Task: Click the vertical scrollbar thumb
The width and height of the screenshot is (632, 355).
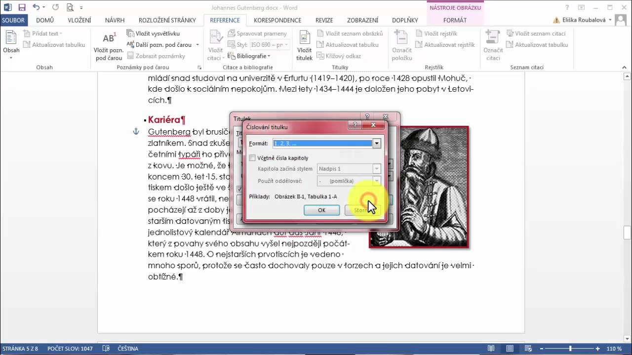Action: coord(627,232)
